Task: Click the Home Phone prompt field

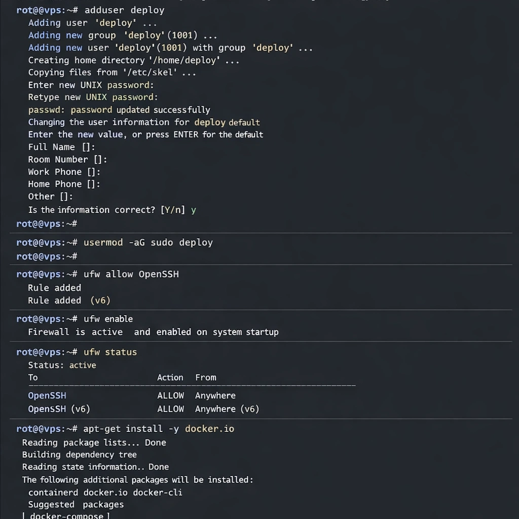Action: click(x=64, y=184)
